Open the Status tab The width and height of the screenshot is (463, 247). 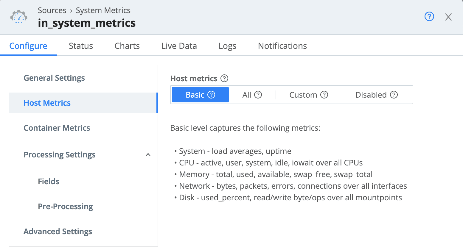pos(81,46)
